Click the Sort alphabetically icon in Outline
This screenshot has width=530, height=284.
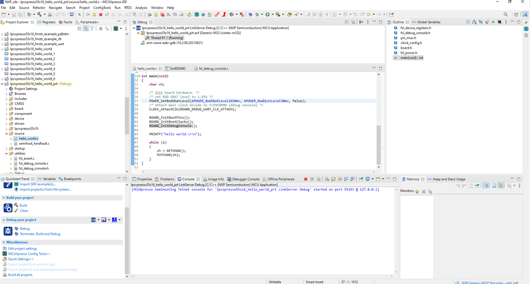coord(474,22)
